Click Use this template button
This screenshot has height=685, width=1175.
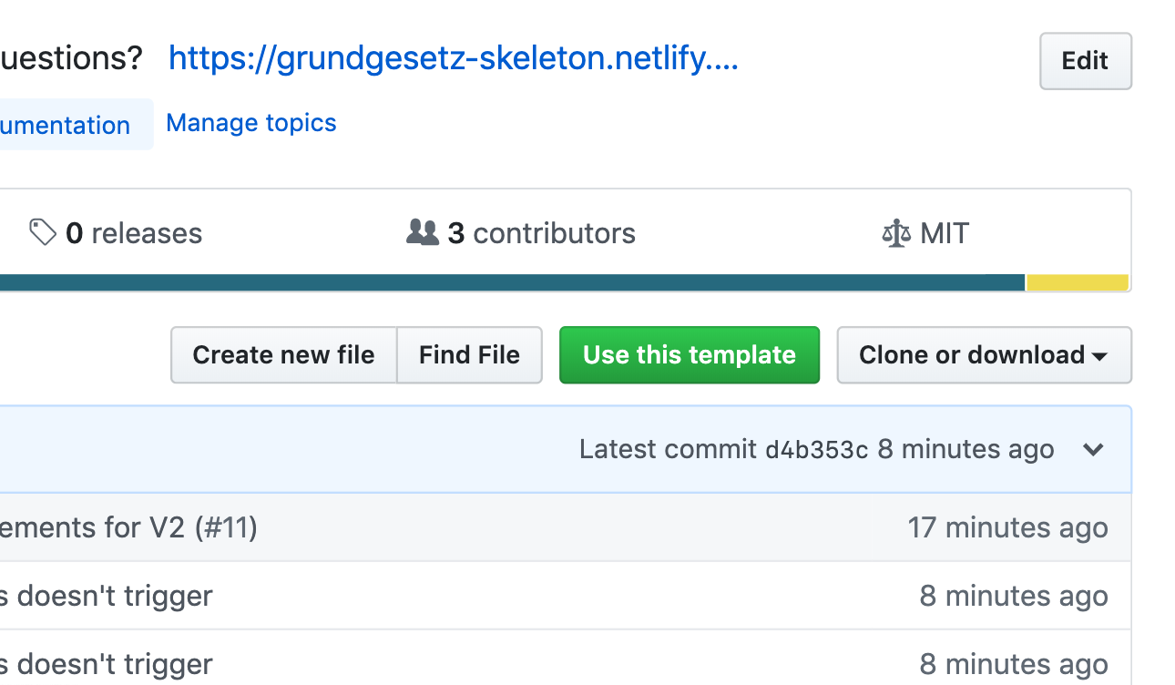coord(690,355)
